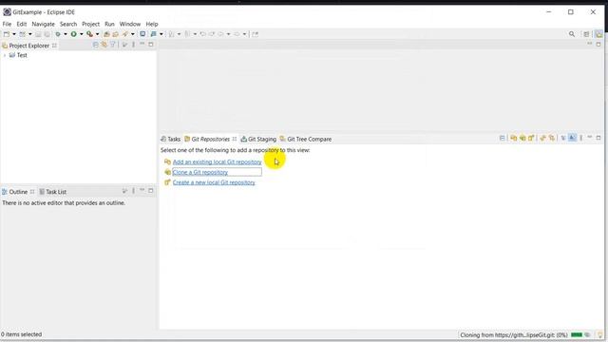Expand the External Tools dropdown arrow
608x342 pixels.
click(x=97, y=34)
